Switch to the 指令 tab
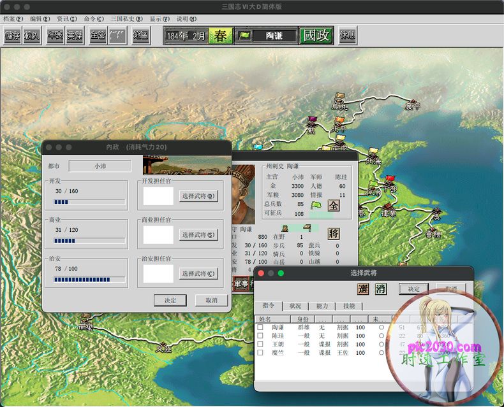504x407 pixels. 269,306
